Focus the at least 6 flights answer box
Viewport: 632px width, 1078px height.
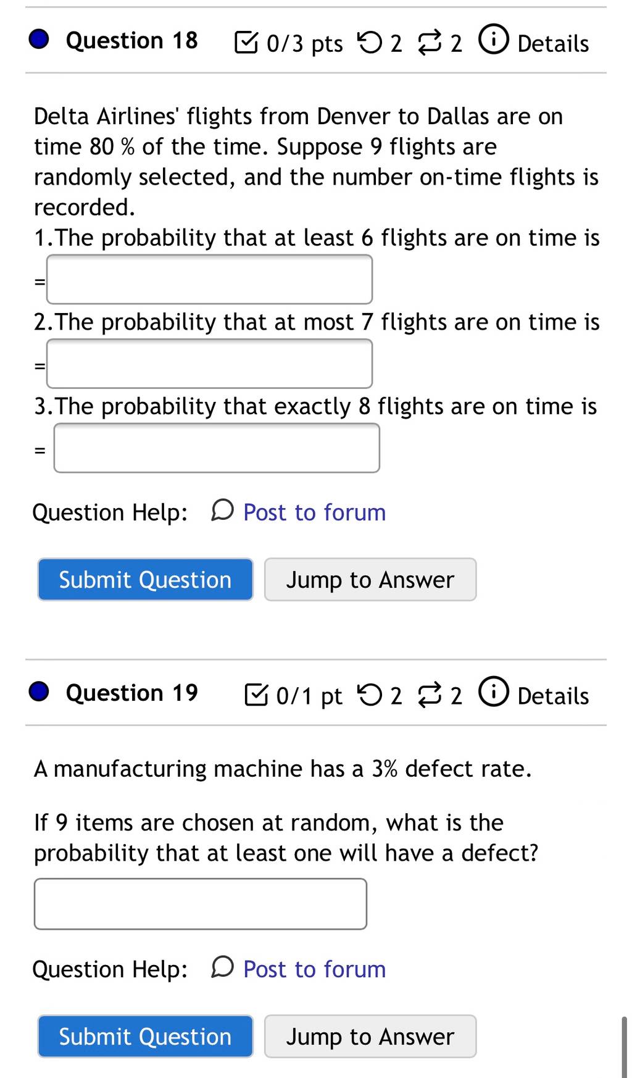[x=210, y=279]
